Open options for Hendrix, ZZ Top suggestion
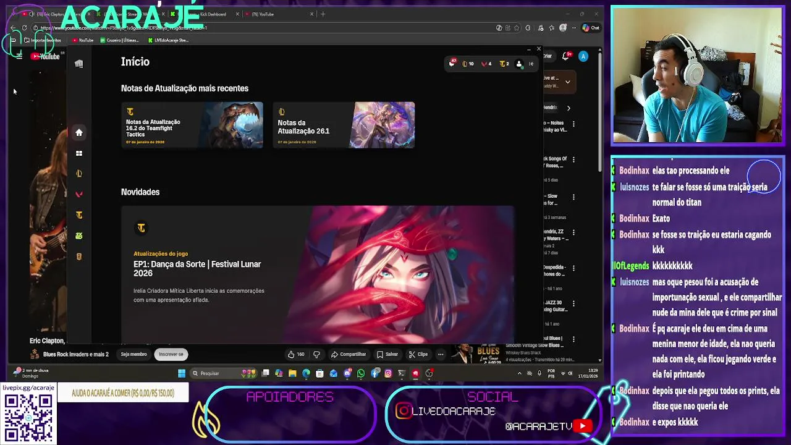The image size is (791, 445). click(573, 232)
